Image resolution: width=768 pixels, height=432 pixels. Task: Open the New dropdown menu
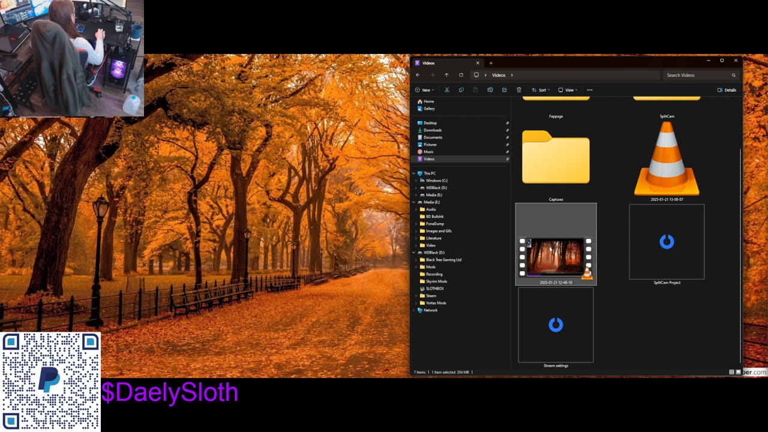(424, 90)
